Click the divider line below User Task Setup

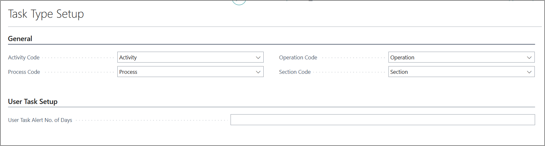(271, 107)
